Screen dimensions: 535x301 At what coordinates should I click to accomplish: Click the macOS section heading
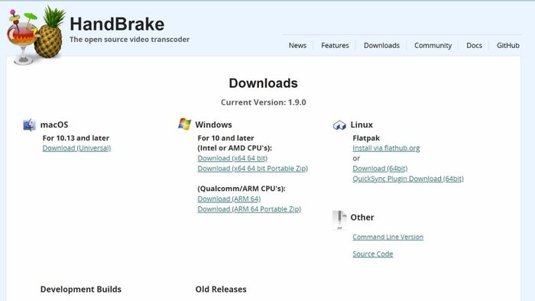[x=54, y=125]
